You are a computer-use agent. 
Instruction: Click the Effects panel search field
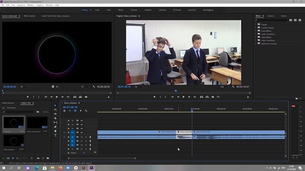click(271, 20)
